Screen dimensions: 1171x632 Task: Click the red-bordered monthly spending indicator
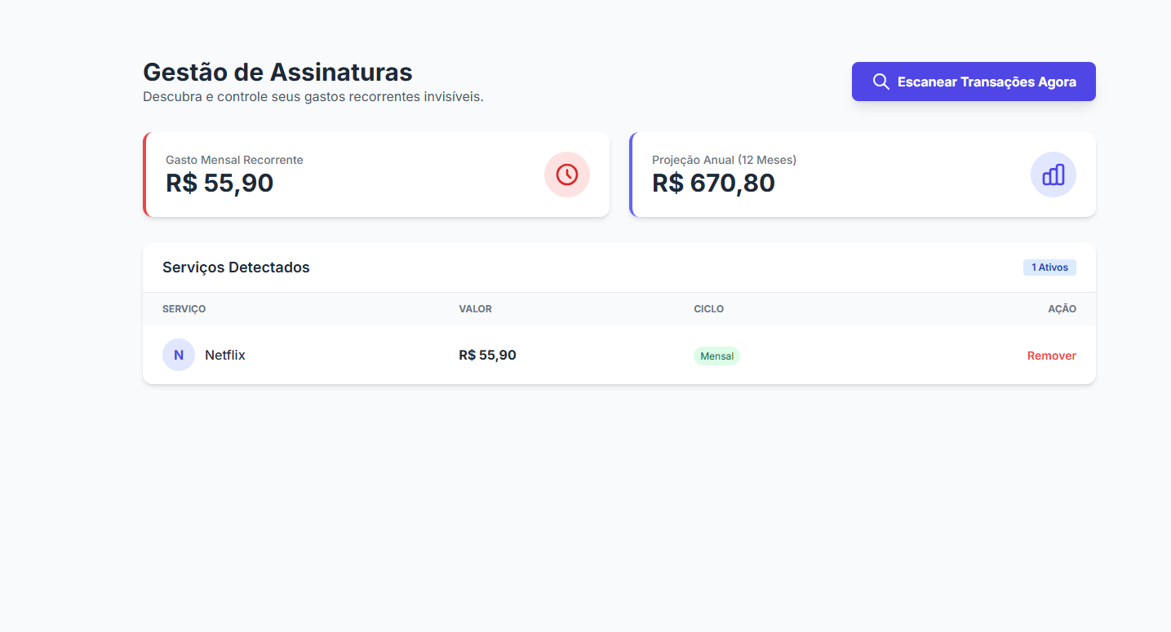pos(375,174)
